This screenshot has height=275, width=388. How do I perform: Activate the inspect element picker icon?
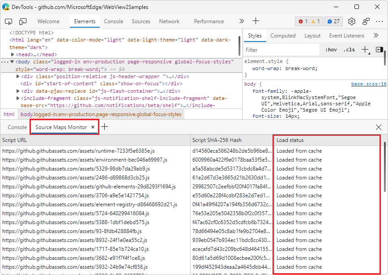[9, 21]
